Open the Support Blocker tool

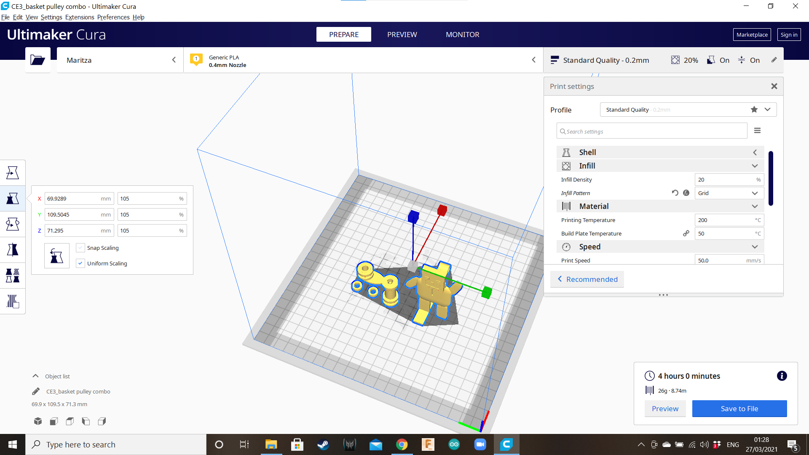point(13,301)
